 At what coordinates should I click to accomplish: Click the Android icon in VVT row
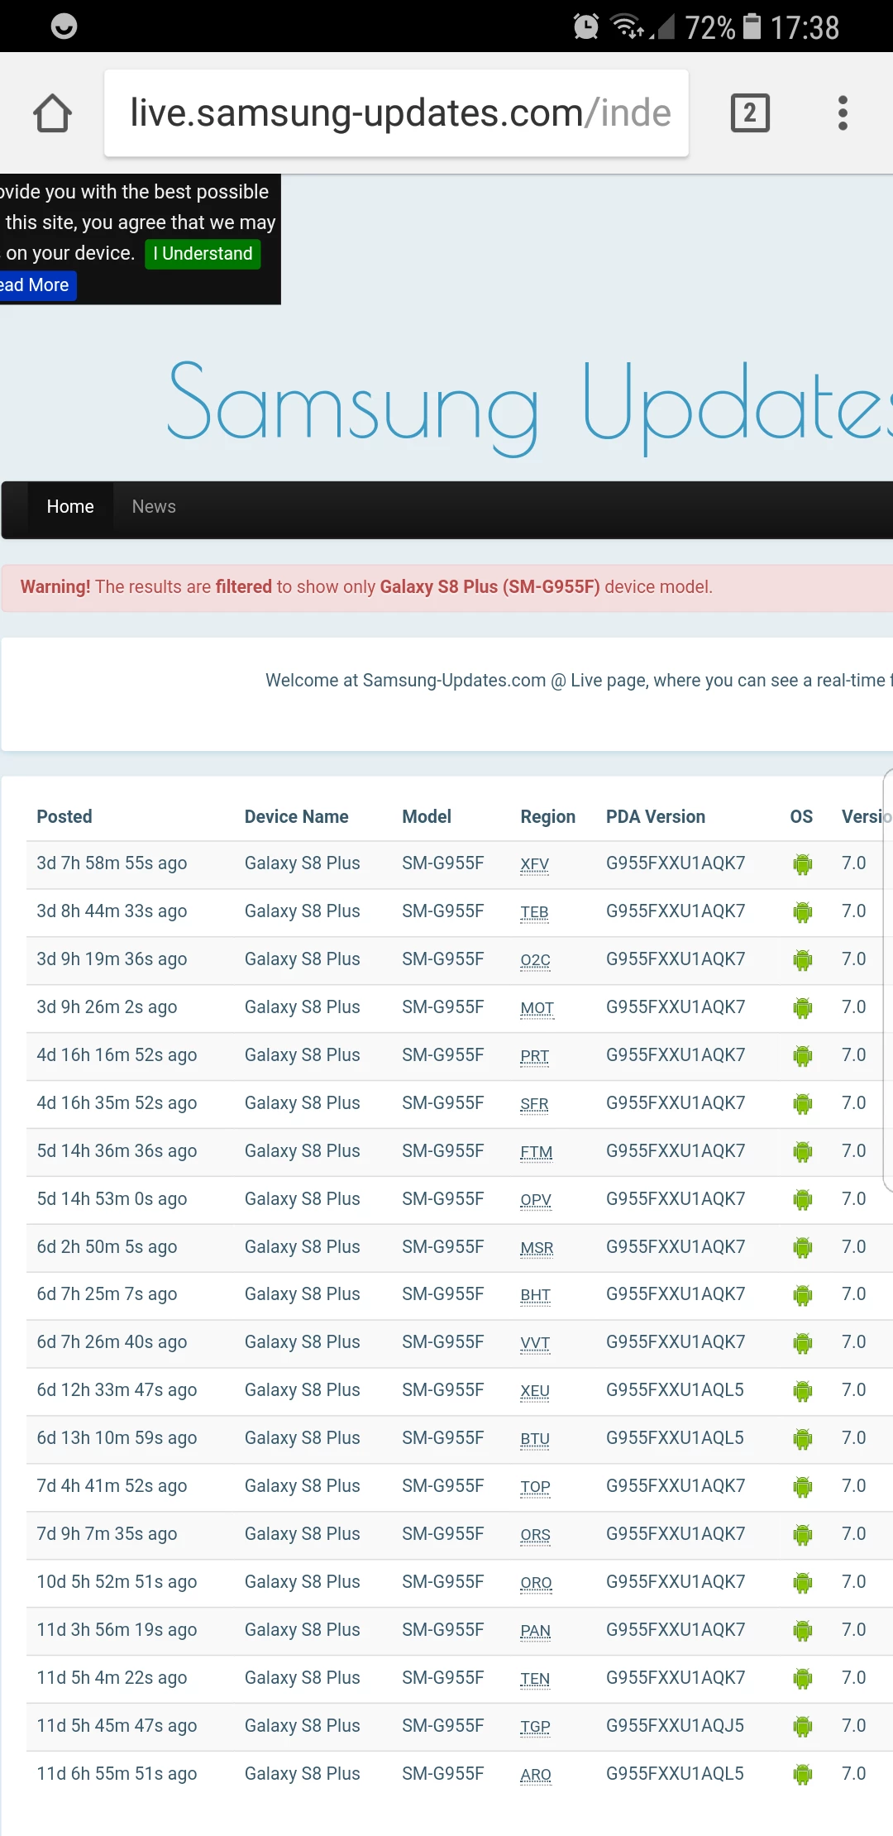coord(802,1343)
